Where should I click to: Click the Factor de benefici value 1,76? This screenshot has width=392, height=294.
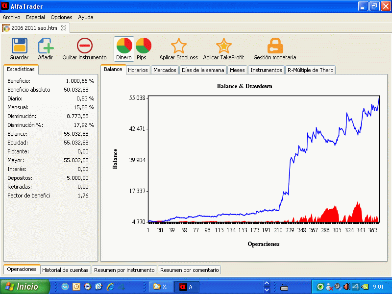coord(83,196)
